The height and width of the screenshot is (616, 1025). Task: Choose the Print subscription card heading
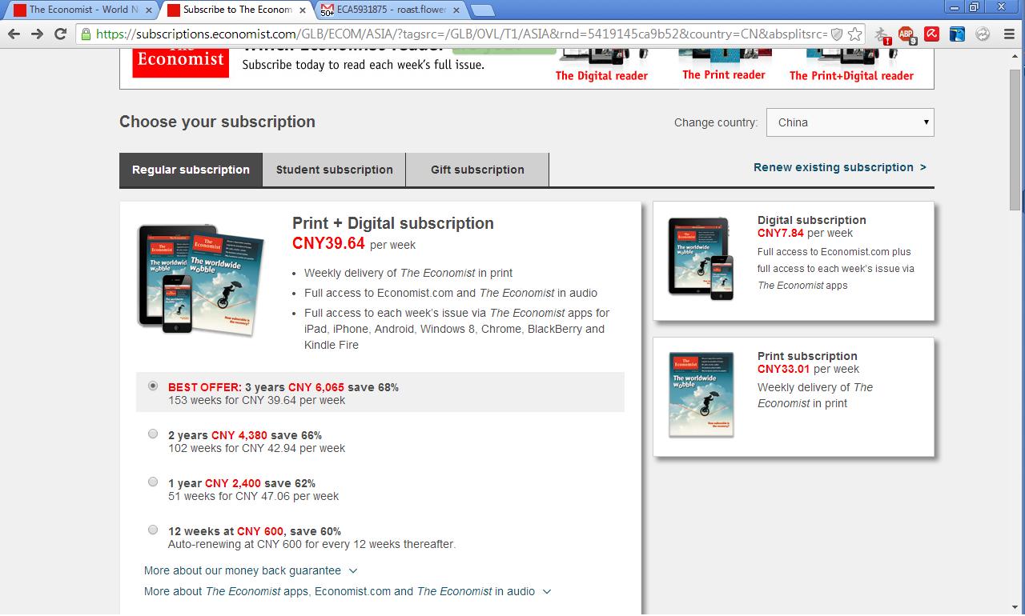click(807, 356)
